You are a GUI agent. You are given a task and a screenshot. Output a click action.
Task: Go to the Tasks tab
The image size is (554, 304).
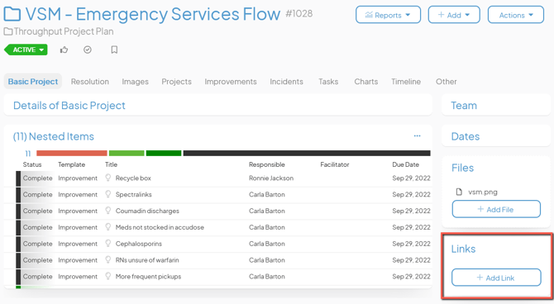pyautogui.click(x=328, y=82)
